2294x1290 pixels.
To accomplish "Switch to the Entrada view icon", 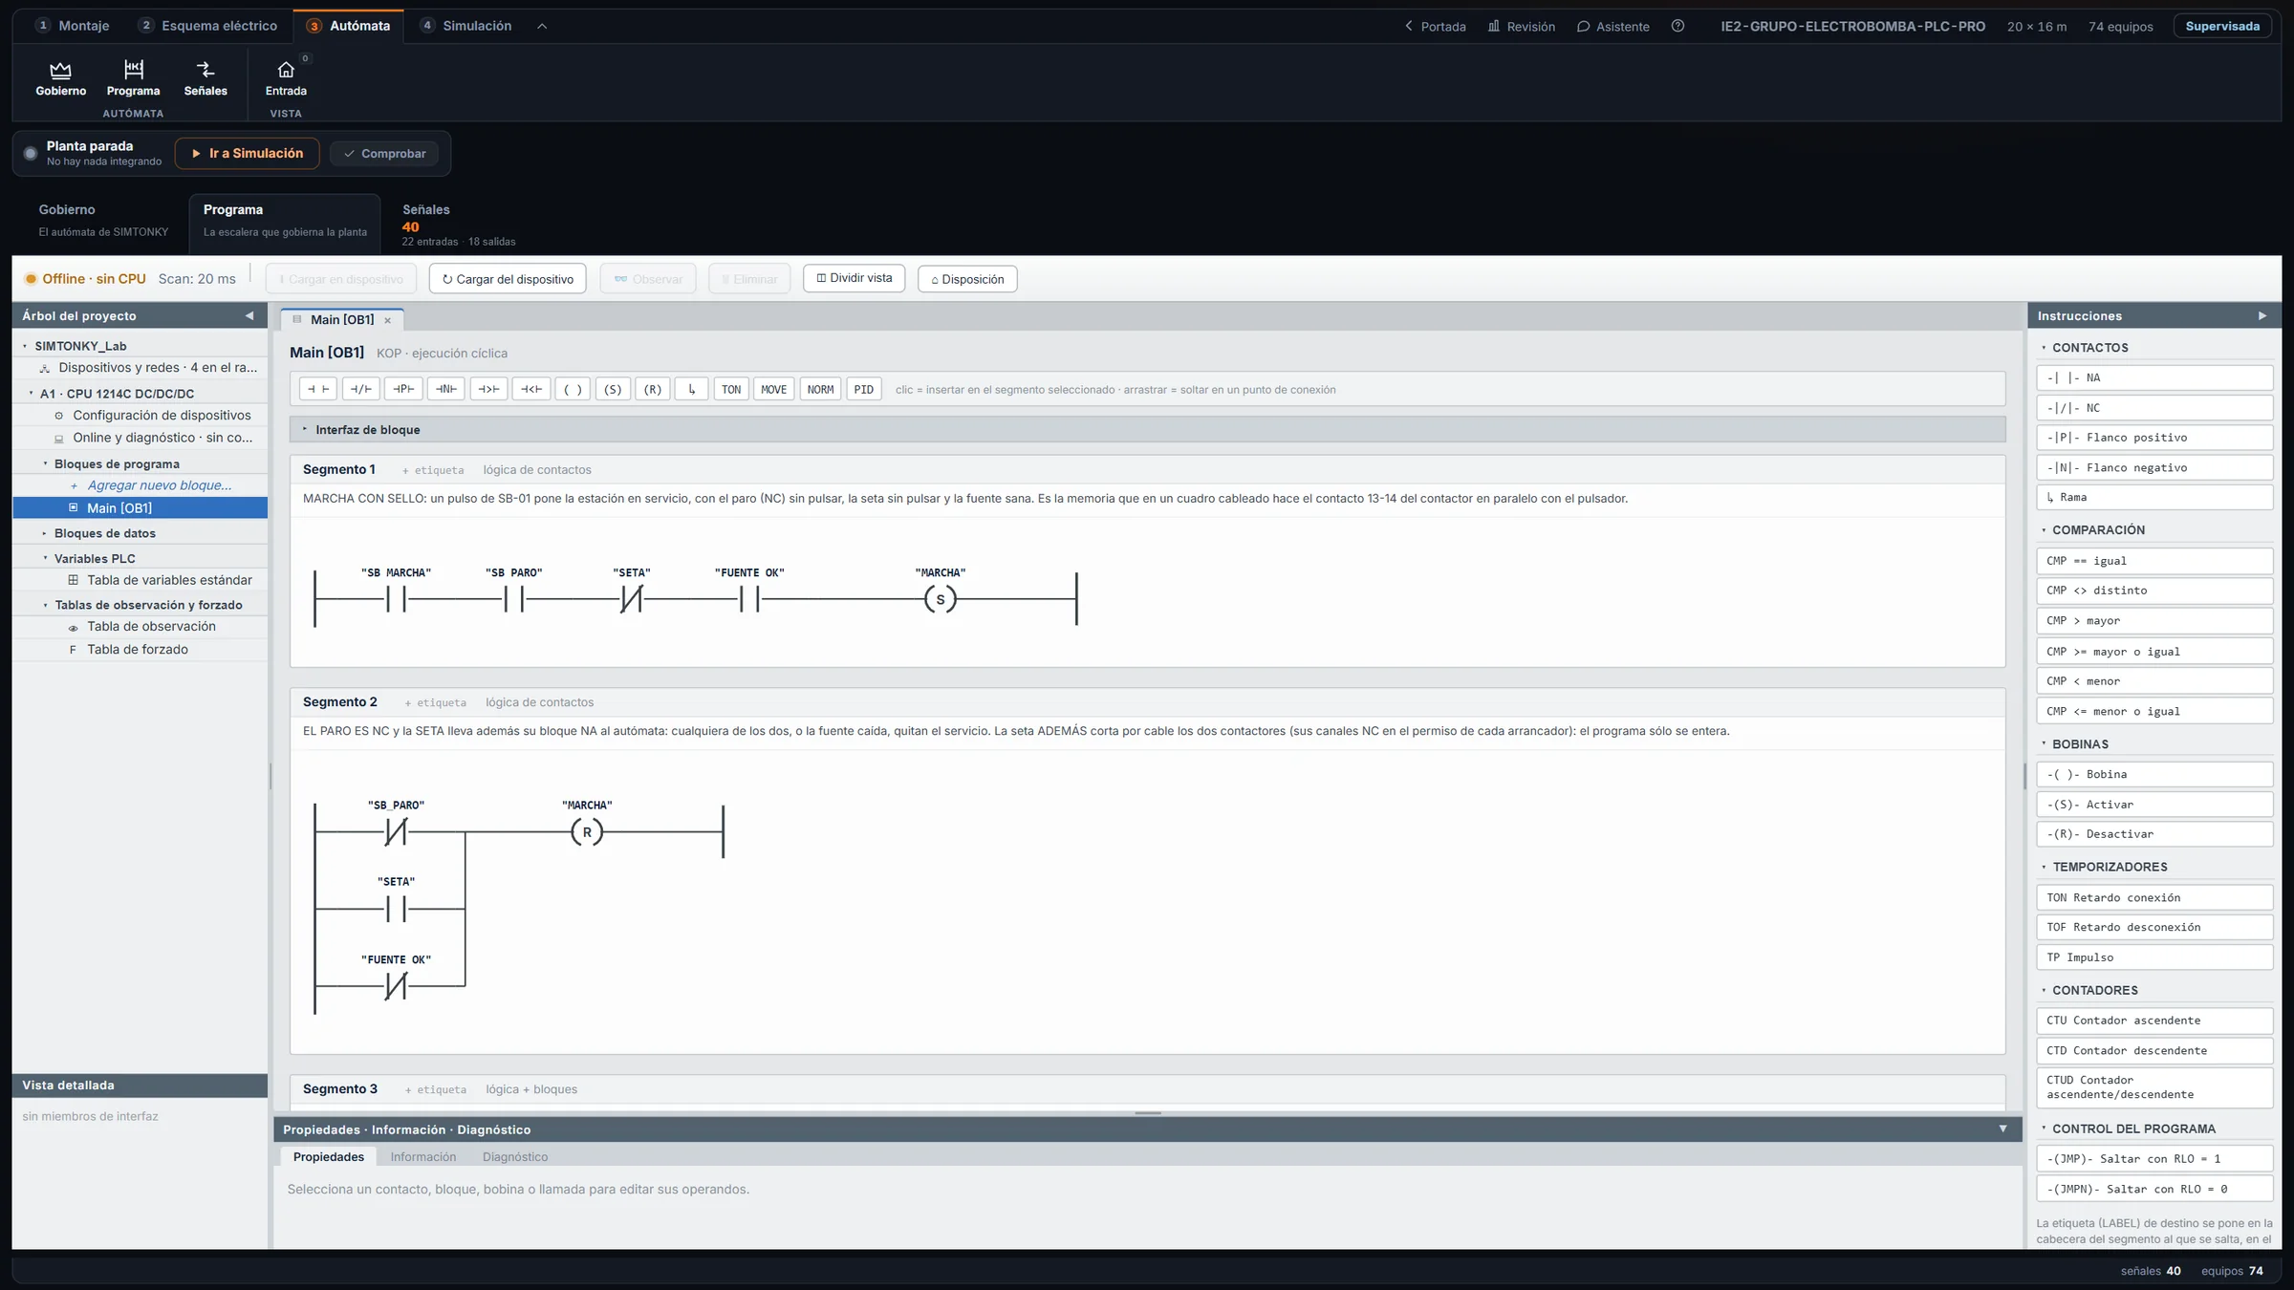I will [286, 78].
